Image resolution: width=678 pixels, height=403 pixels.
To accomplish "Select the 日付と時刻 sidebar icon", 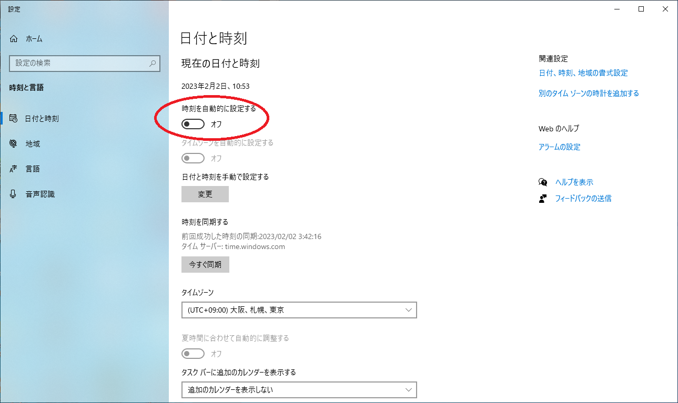I will pos(13,118).
